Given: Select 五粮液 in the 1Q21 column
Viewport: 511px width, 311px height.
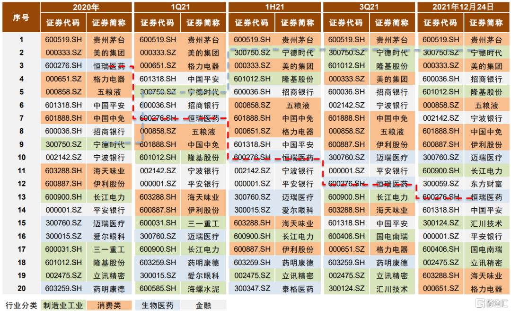Looking at the screenshot, I should (x=203, y=132).
